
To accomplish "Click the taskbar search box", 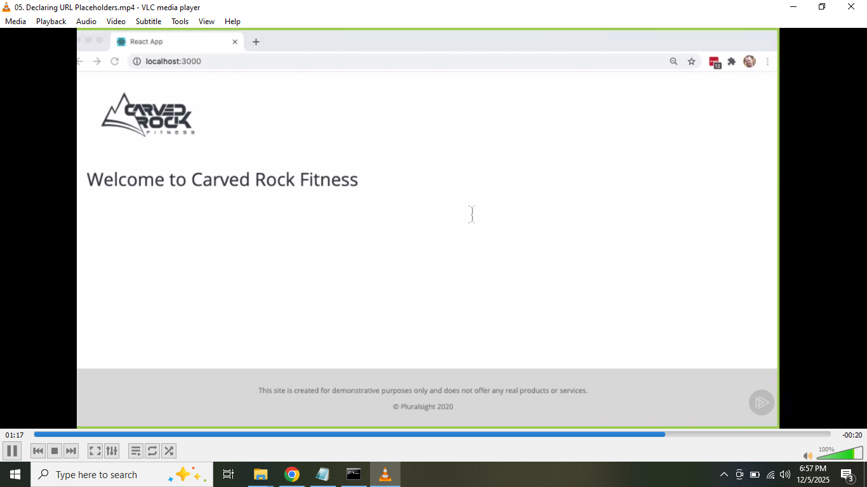I will click(122, 474).
